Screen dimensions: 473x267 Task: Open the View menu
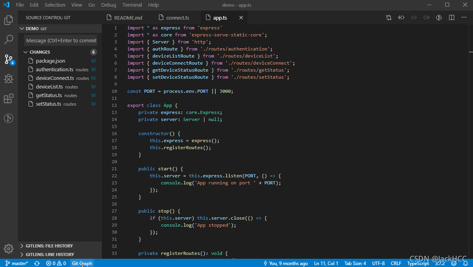pos(77,5)
